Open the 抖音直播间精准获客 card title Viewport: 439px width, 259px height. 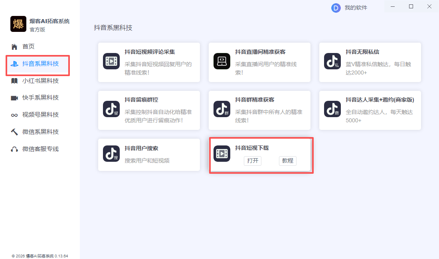coord(260,52)
